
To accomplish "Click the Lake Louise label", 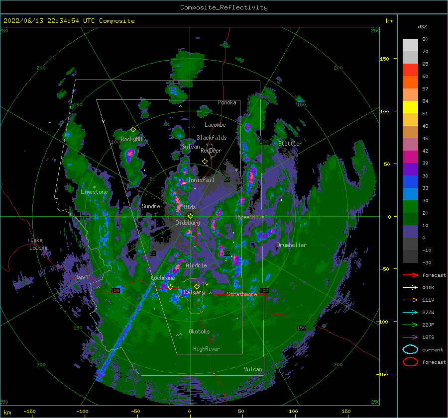I will [x=39, y=244].
